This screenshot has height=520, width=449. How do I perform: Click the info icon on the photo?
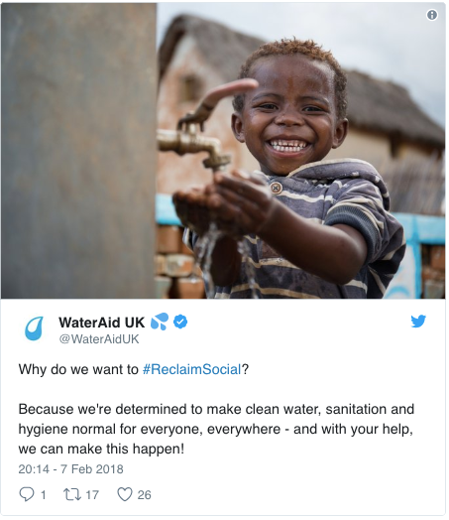pos(432,15)
